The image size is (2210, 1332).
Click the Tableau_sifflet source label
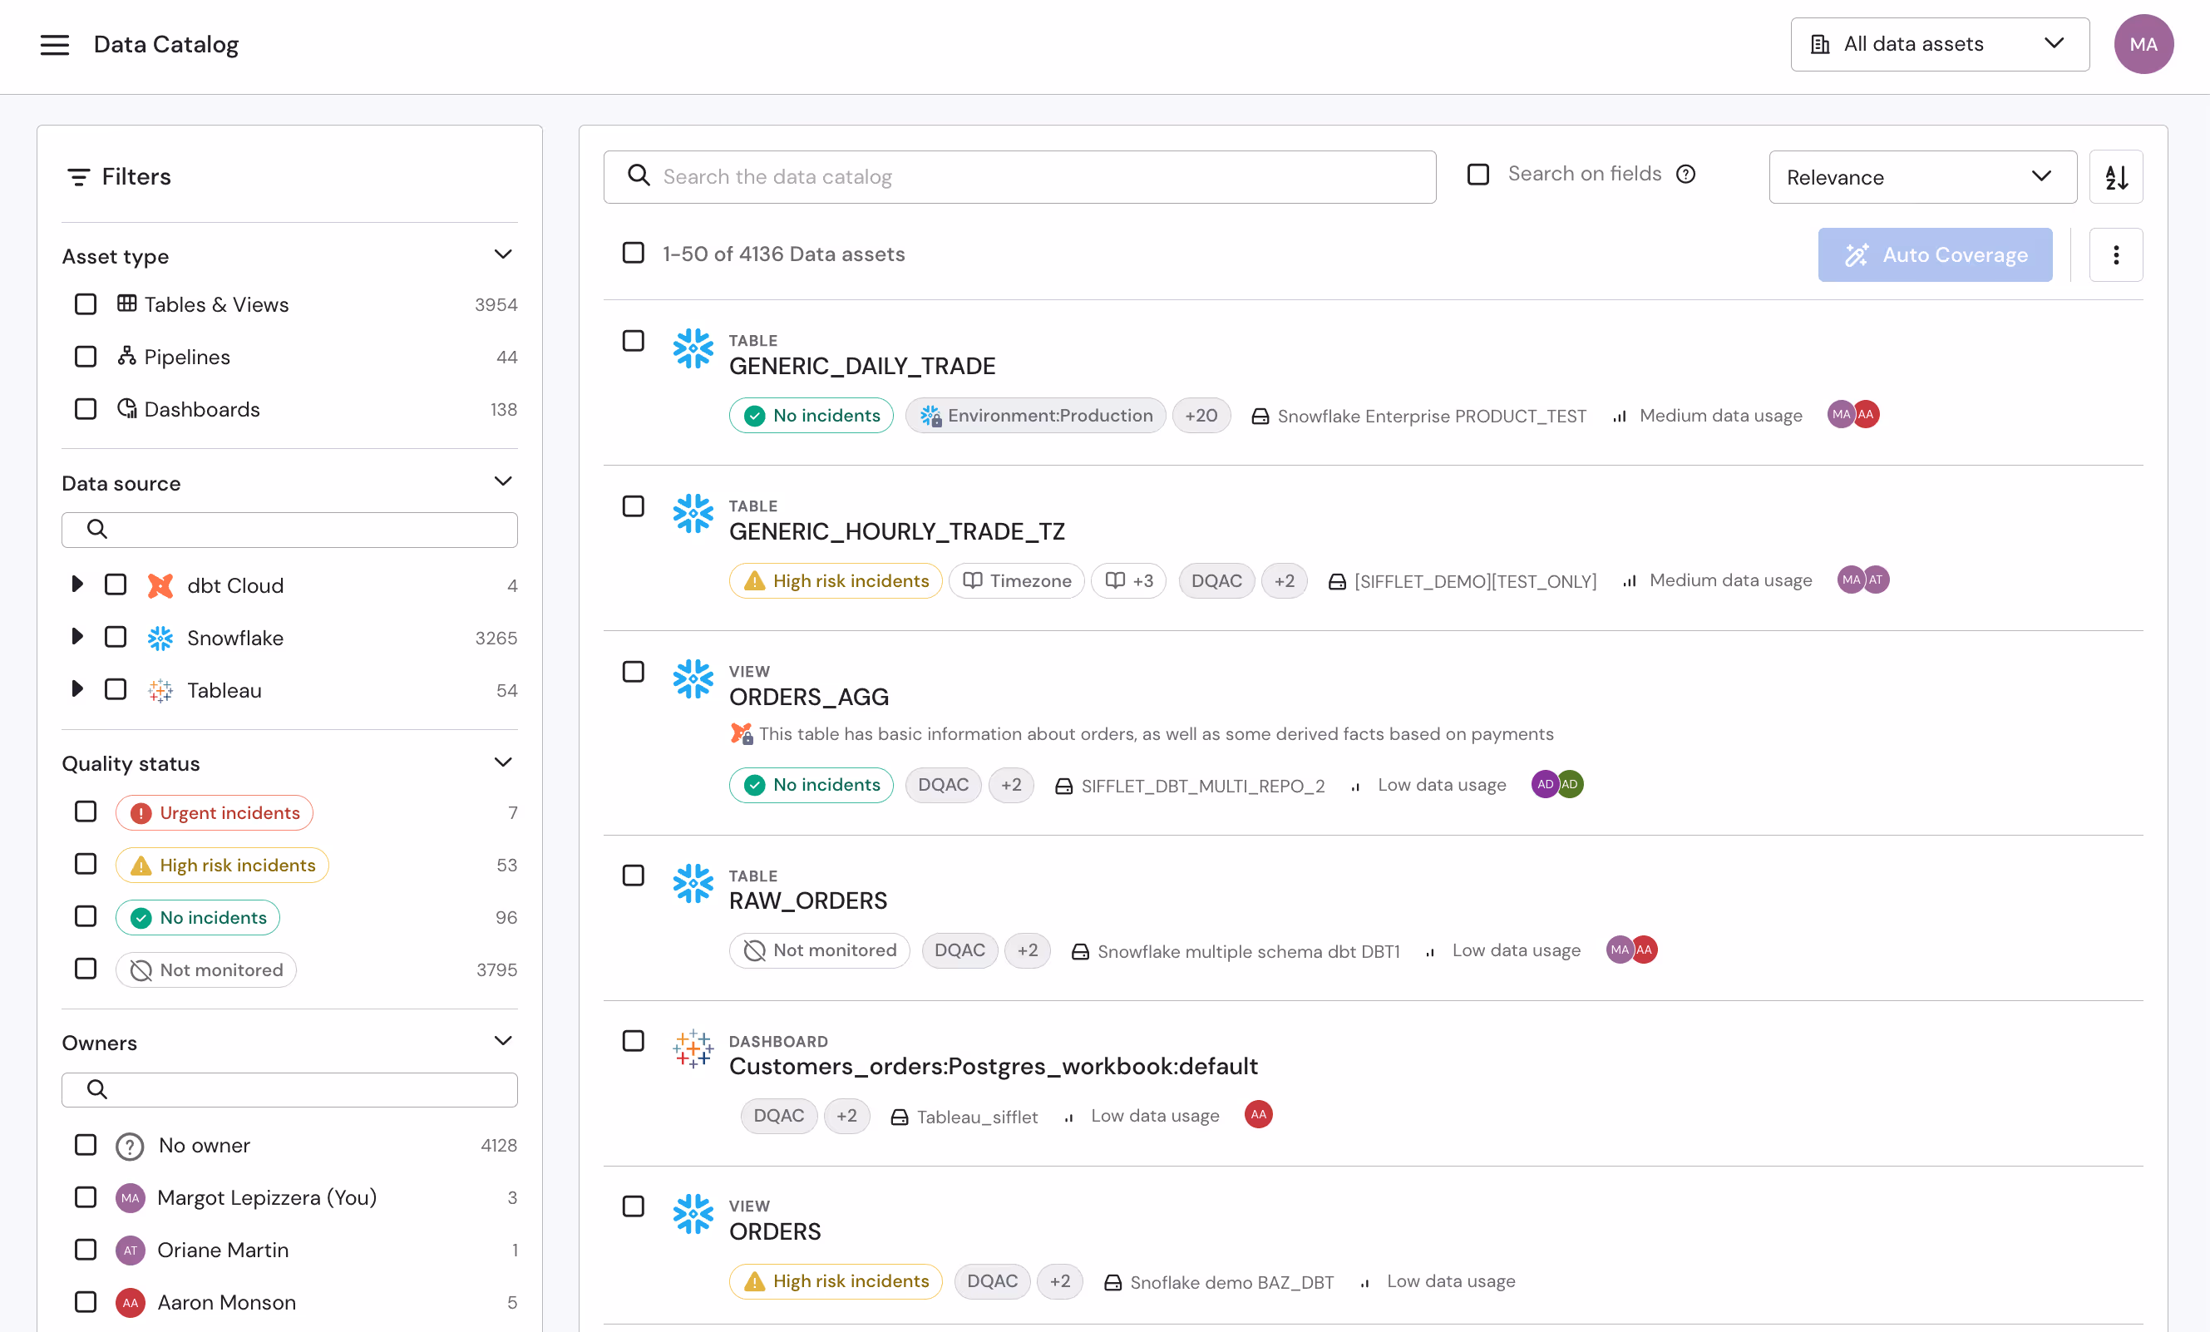tap(977, 1117)
